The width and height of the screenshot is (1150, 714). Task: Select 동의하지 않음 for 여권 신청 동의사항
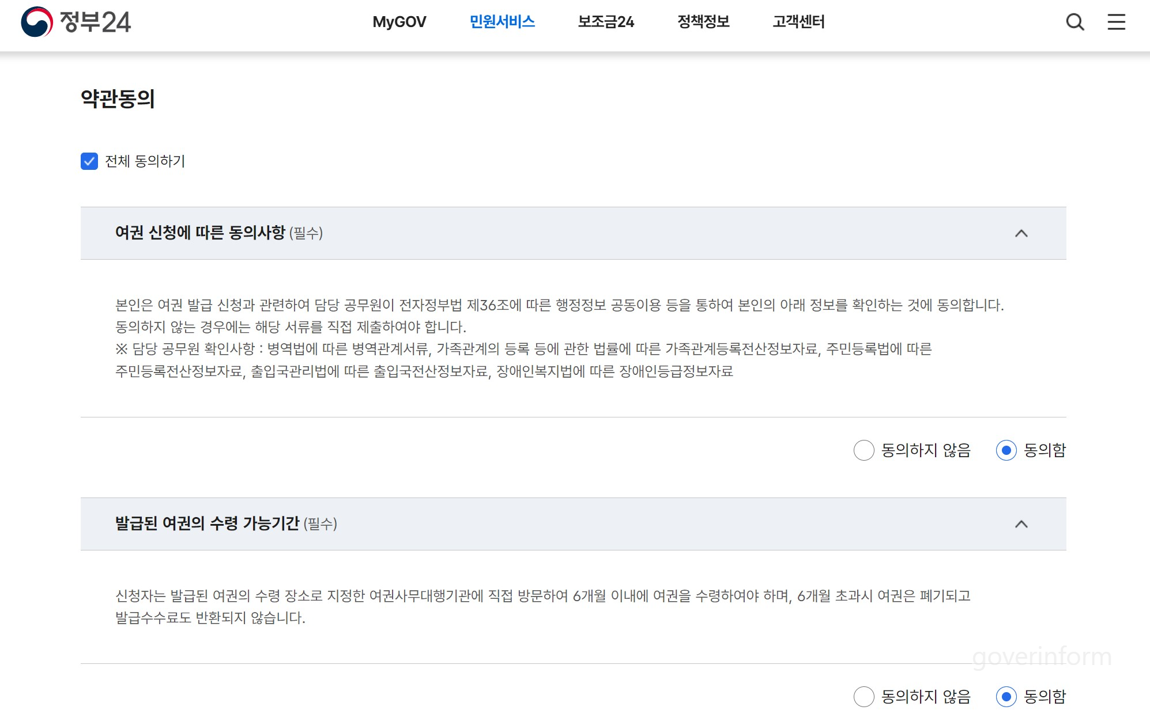[864, 450]
